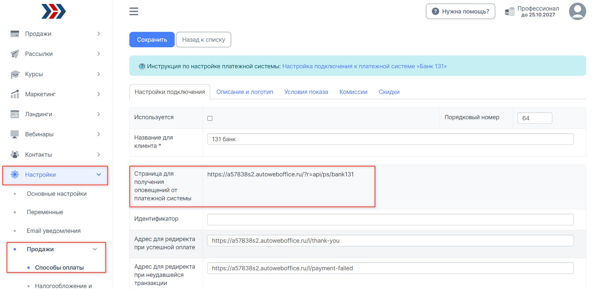Screen dimensions: 596x289
Task: Collapse the Продажи settings submenu chevron
Action: (x=95, y=249)
